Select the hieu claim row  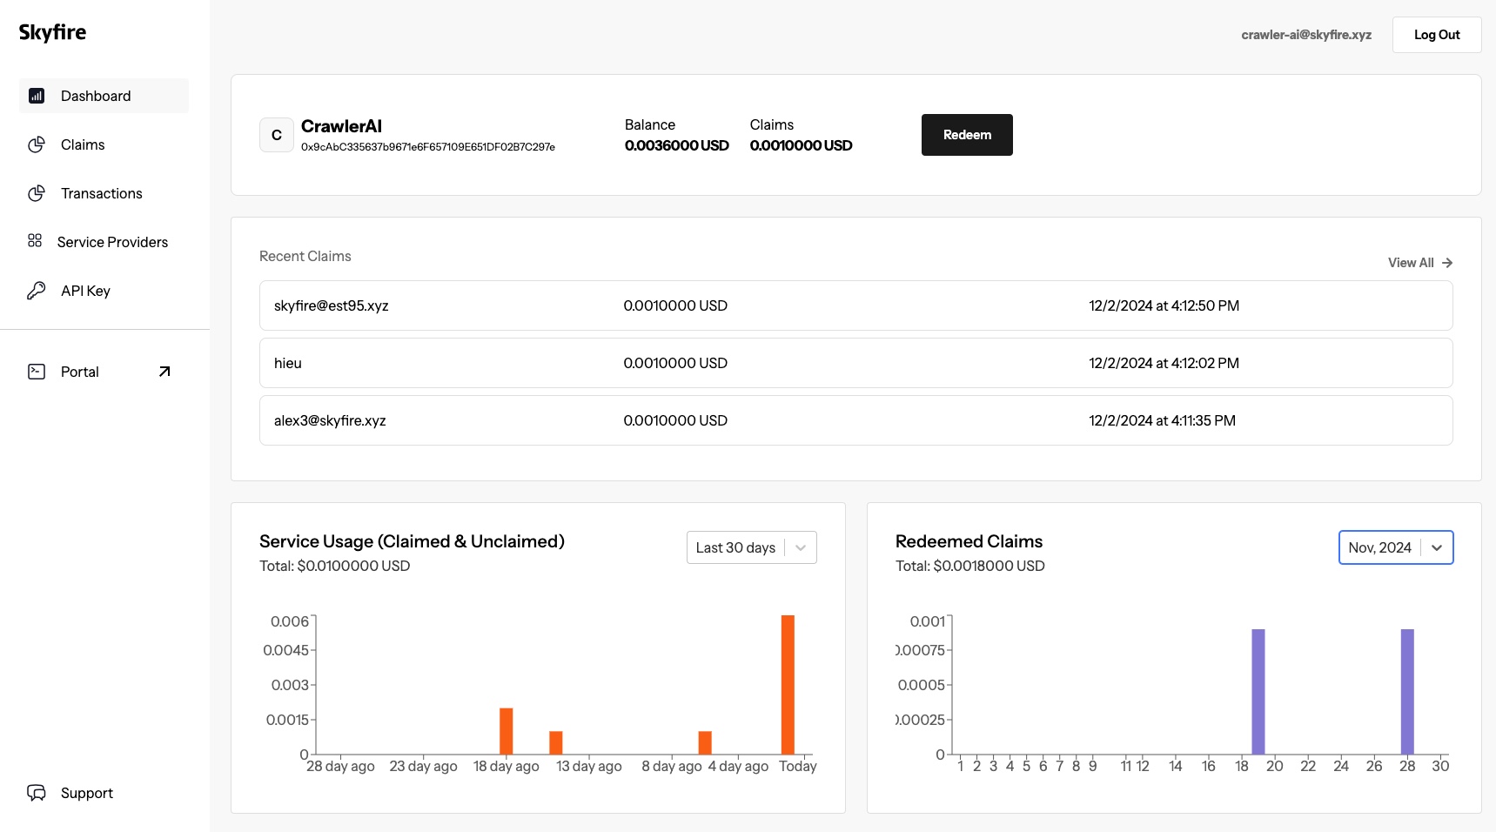tap(856, 363)
